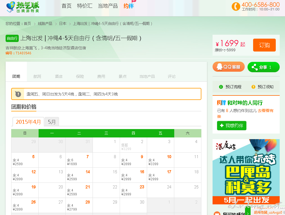The height and width of the screenshot is (215, 285).
Task: Select April 7 departure priced ¥1699
Action: (79, 160)
